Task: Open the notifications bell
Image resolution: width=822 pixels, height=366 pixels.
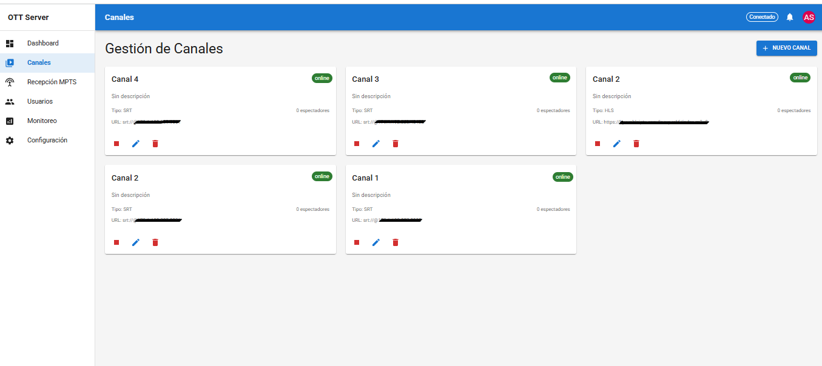Action: coord(790,17)
